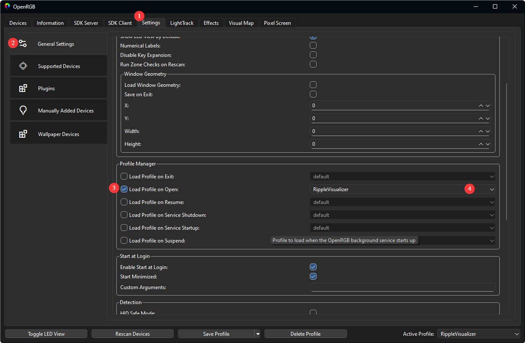
Task: Disable the Start Minimized checkbox
Action: pyautogui.click(x=313, y=276)
